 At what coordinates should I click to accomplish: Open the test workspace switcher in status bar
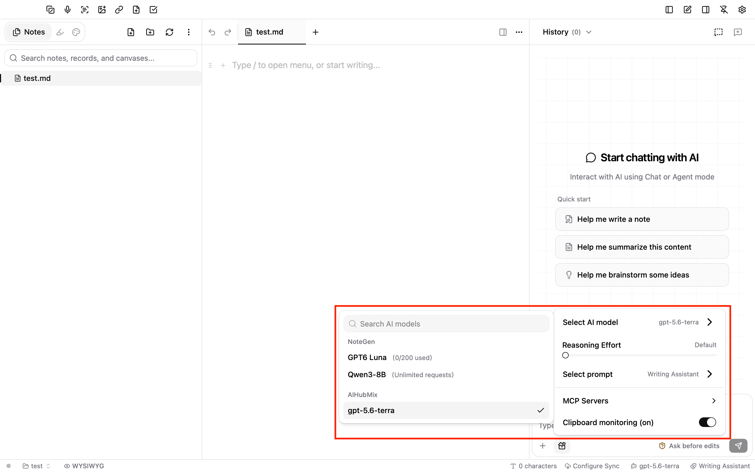[x=36, y=466]
